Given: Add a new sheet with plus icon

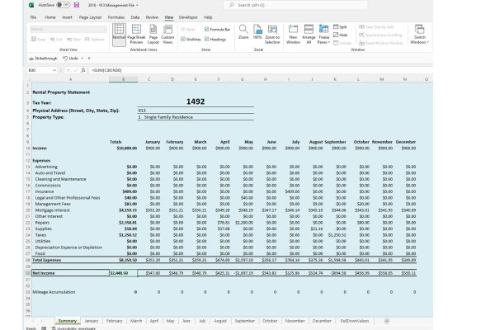Looking at the screenshot, I should coord(387,321).
